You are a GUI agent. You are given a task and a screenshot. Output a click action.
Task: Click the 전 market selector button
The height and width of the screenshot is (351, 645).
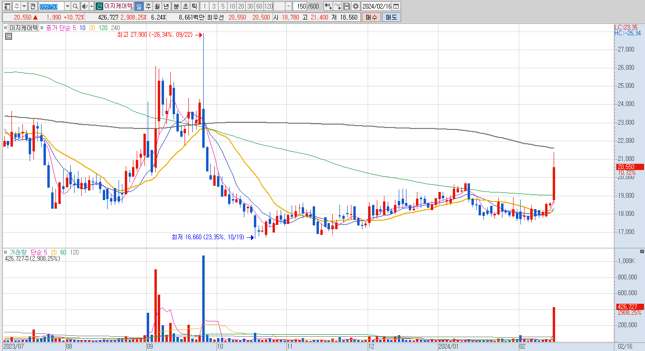(33, 6)
